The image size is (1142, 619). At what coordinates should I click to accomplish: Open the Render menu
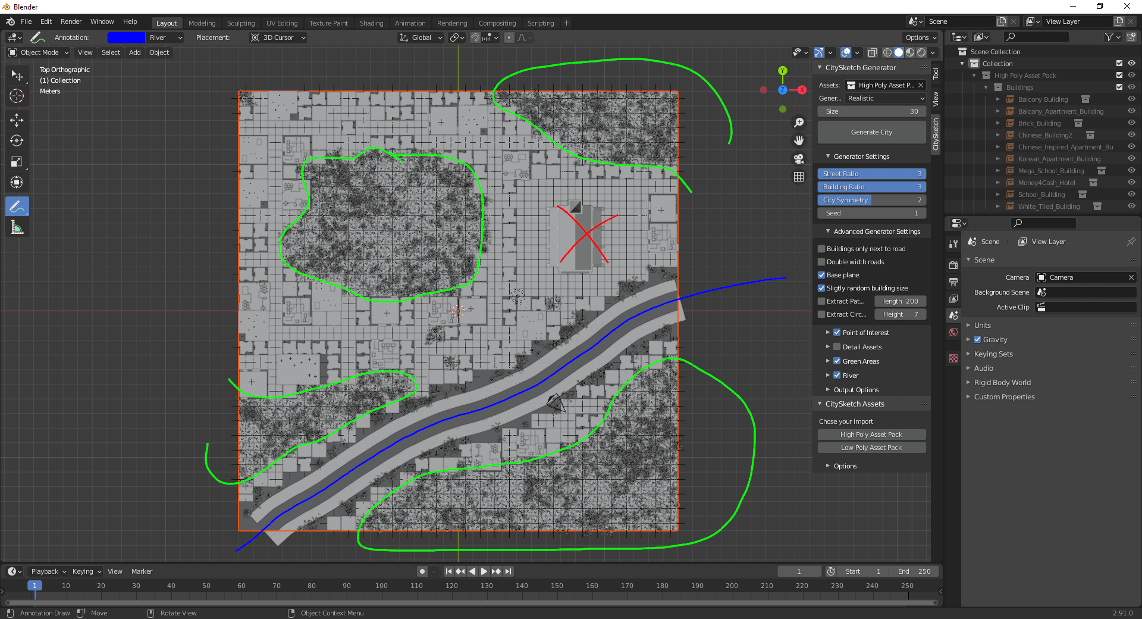tap(71, 21)
